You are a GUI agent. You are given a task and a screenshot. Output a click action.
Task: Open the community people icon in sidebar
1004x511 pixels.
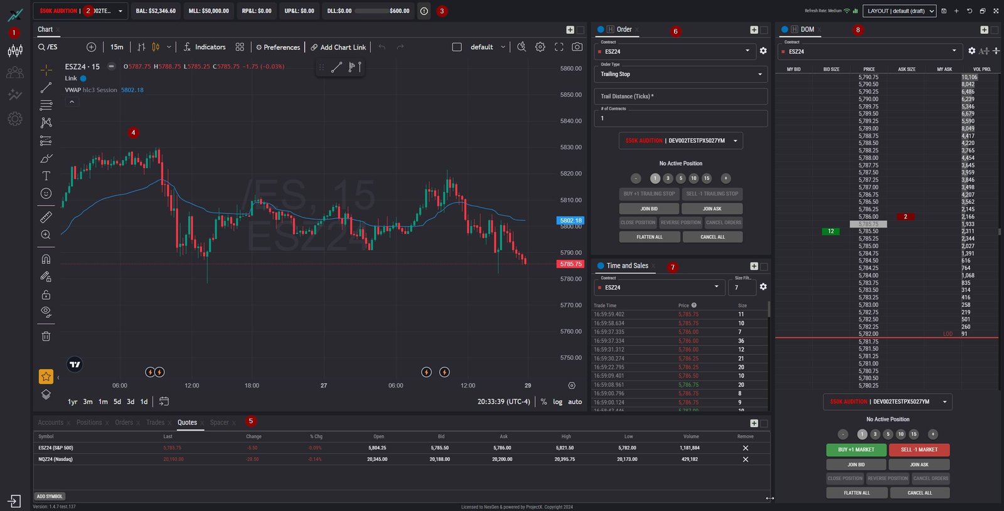pyautogui.click(x=15, y=73)
